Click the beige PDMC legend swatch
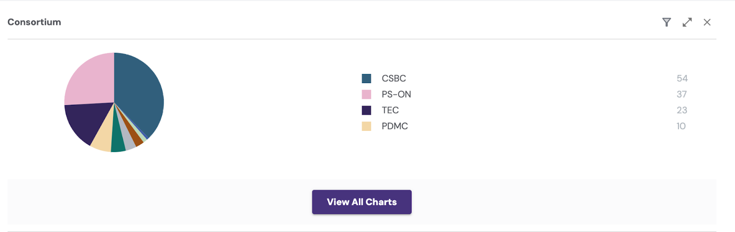The image size is (735, 232). click(367, 126)
